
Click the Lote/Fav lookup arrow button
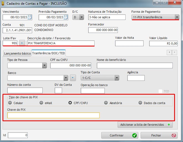(22, 43)
